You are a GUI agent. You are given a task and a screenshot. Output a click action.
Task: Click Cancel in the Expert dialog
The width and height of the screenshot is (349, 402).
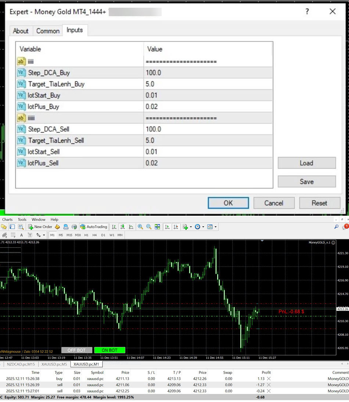click(x=274, y=203)
